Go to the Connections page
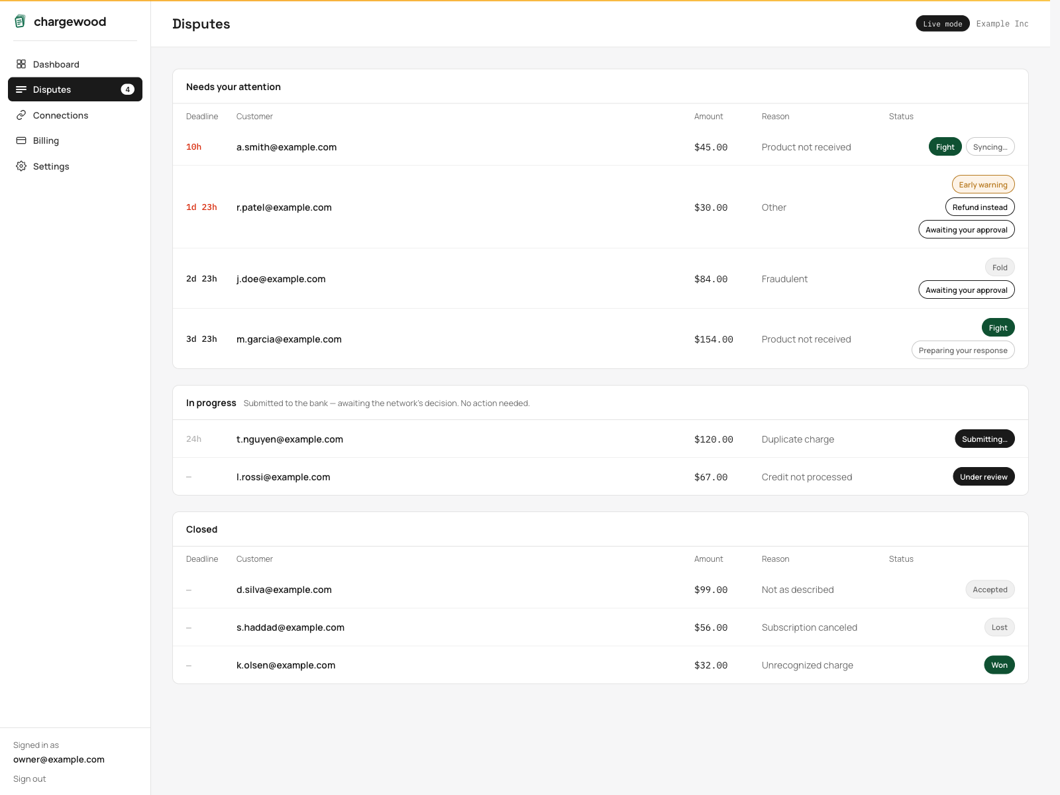The height and width of the screenshot is (795, 1060). (75, 115)
